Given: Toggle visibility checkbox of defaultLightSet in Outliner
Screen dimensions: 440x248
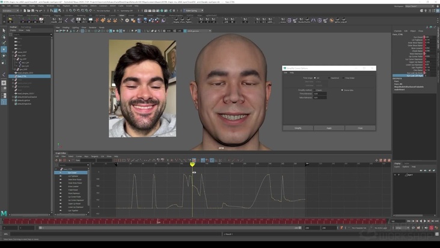Looking at the screenshot, I should point(16,101).
